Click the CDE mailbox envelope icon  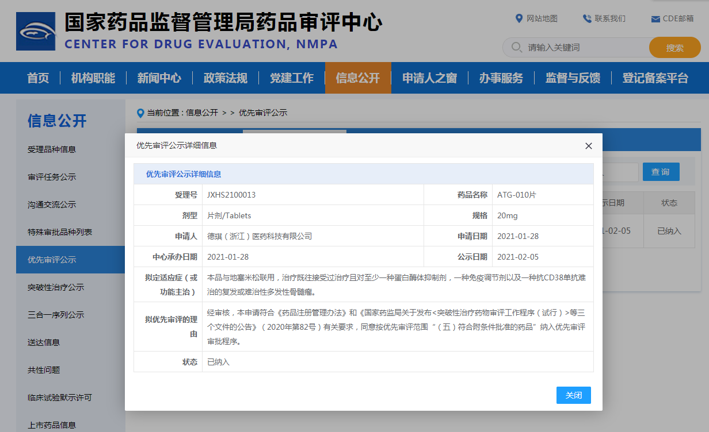[655, 19]
